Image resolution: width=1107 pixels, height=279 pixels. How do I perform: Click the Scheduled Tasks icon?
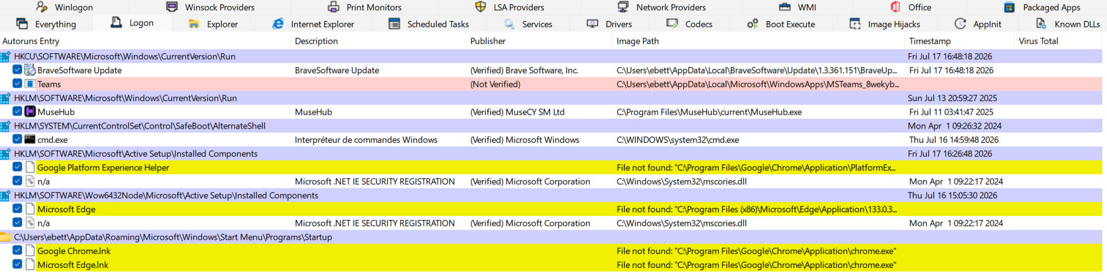(395, 23)
